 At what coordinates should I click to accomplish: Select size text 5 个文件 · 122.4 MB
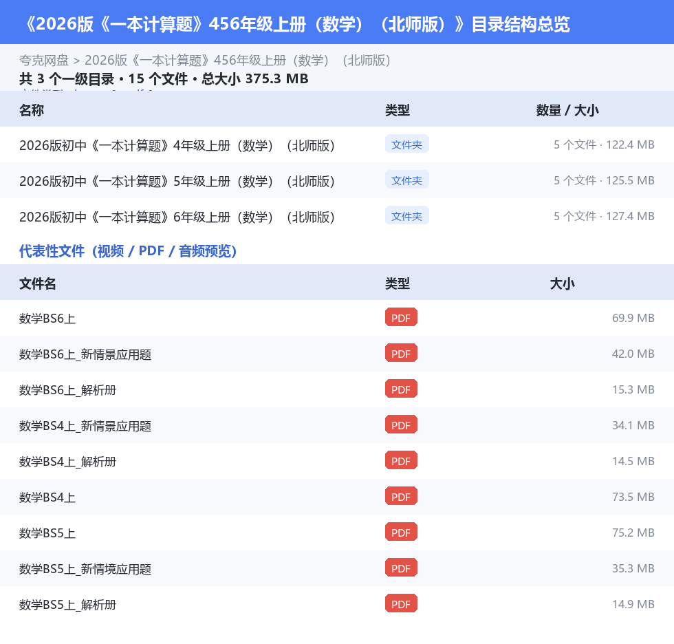(x=604, y=145)
